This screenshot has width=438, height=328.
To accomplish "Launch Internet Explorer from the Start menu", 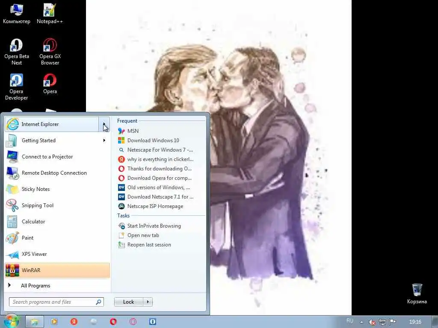I will click(52, 124).
